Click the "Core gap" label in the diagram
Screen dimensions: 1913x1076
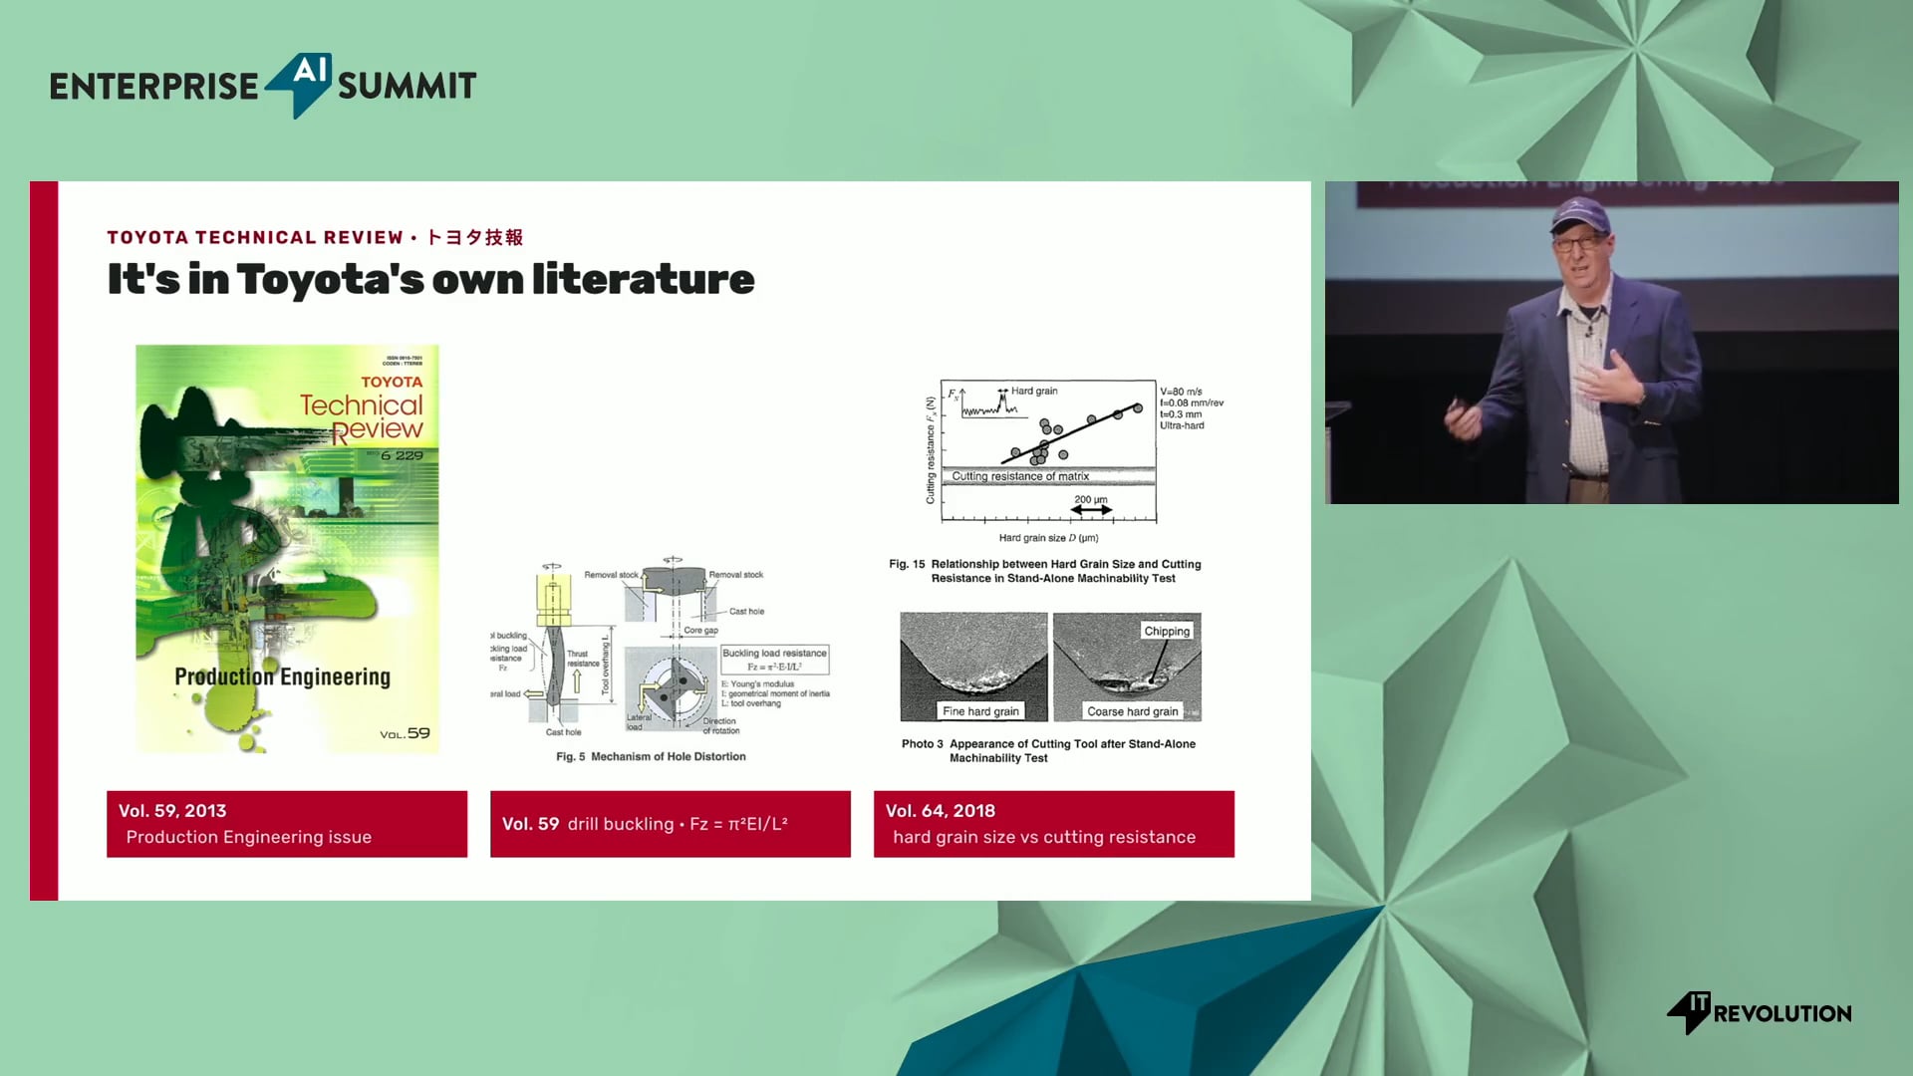click(700, 631)
